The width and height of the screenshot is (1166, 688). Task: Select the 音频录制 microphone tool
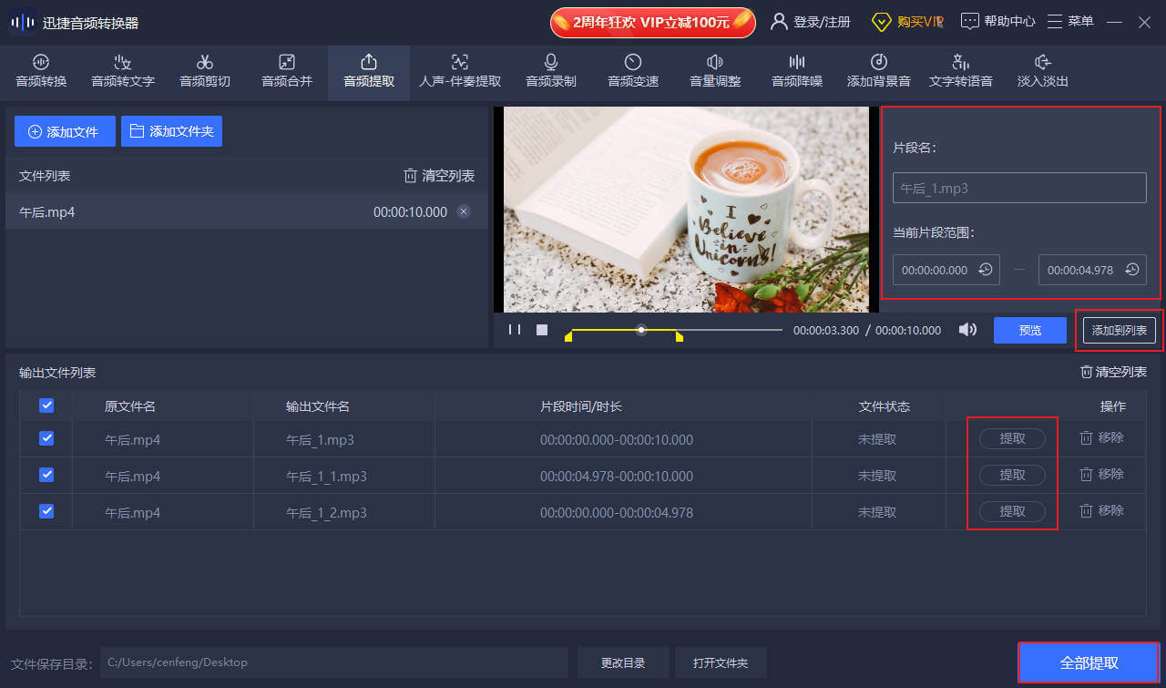550,70
